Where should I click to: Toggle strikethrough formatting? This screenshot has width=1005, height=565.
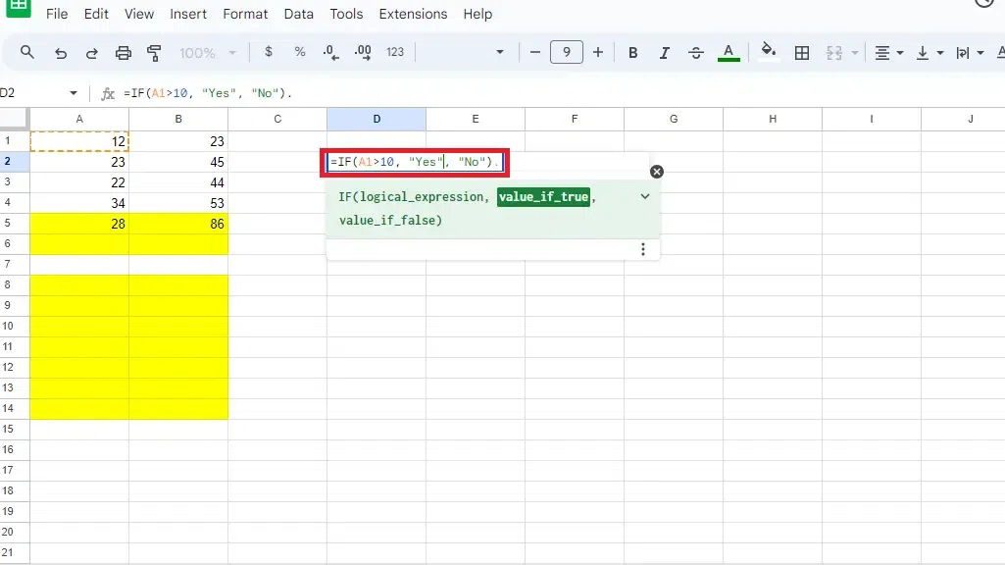click(x=696, y=53)
